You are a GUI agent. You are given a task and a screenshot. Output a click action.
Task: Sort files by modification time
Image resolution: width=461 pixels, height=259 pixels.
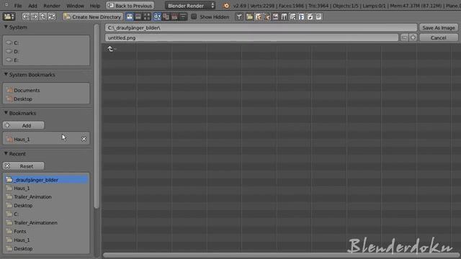(174, 17)
